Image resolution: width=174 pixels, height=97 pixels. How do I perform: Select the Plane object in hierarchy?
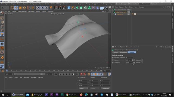pyautogui.click(x=120, y=14)
